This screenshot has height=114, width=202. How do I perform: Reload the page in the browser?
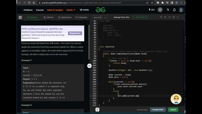point(29,3)
